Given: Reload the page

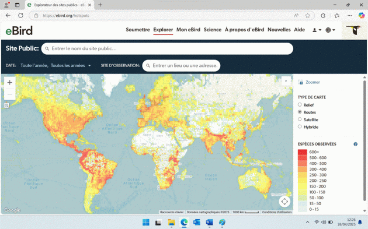Looking at the screenshot, I should click(x=20, y=16).
